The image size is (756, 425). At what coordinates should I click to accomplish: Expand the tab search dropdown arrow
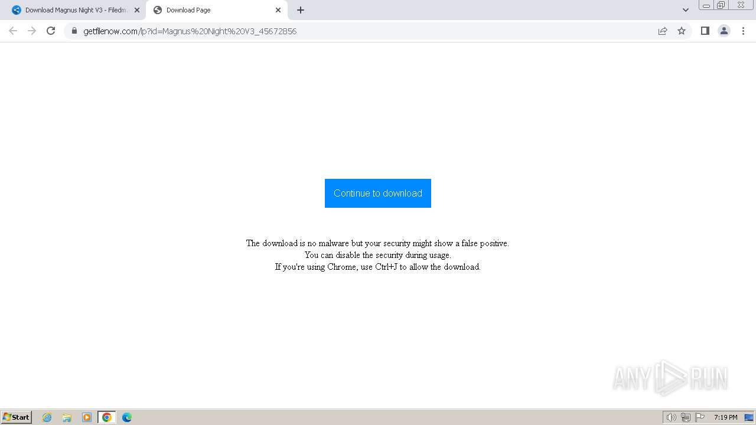point(686,10)
